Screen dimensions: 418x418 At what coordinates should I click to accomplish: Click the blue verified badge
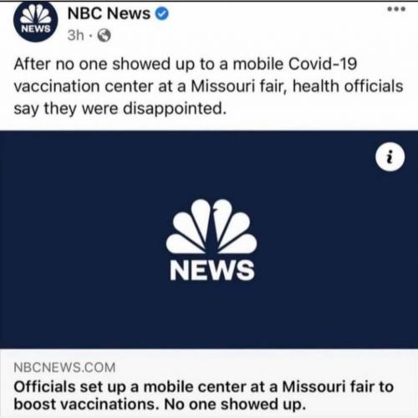[162, 14]
